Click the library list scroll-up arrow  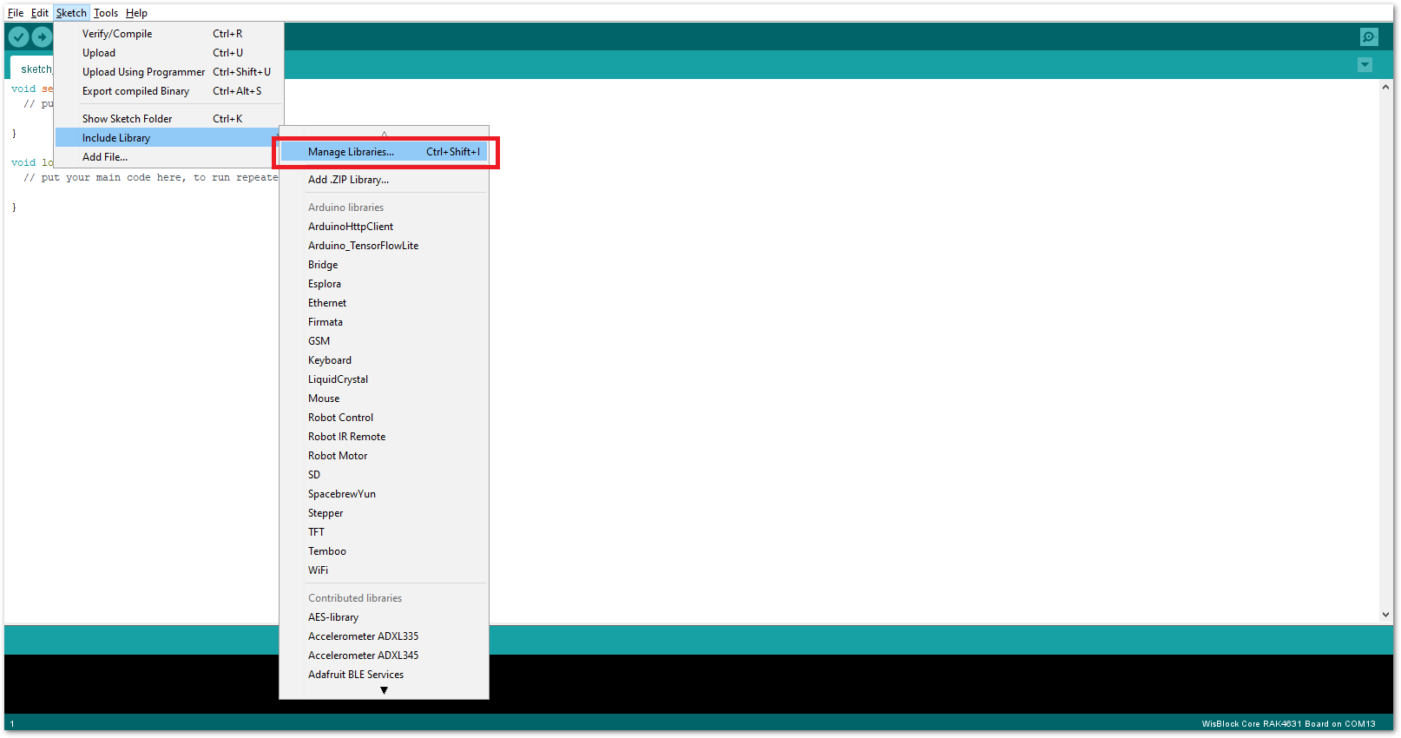pyautogui.click(x=384, y=133)
